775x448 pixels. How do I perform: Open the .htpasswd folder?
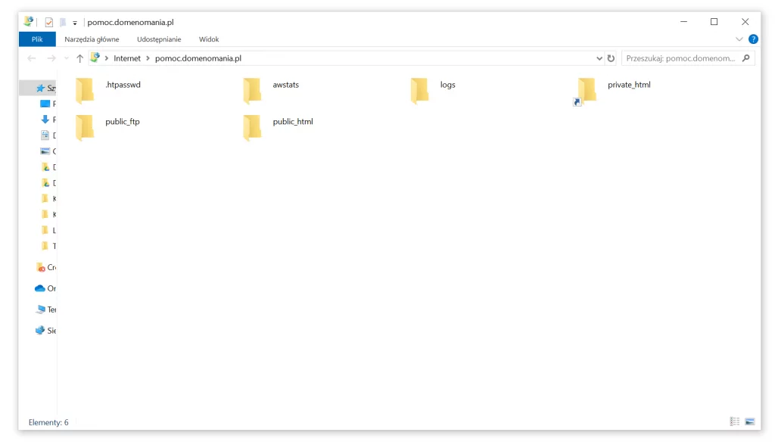[x=107, y=90]
